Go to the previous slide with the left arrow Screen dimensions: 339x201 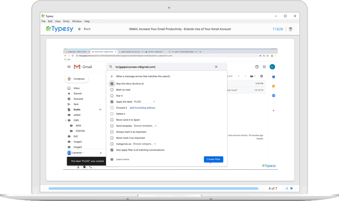(x=286, y=188)
